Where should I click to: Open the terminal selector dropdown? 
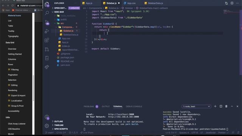tap(196, 107)
